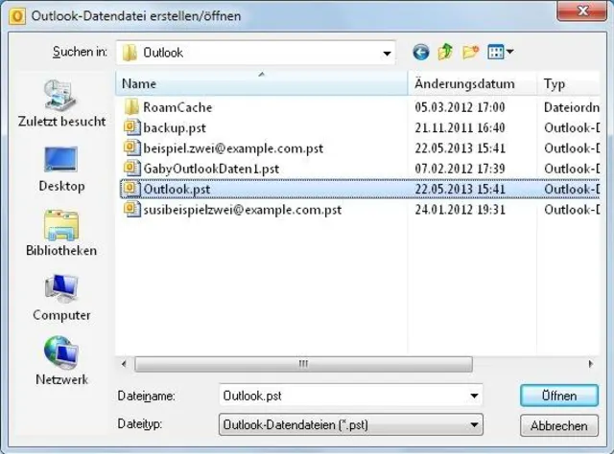Click the RoamCache folder icon
The width and height of the screenshot is (614, 454).
tap(131, 106)
